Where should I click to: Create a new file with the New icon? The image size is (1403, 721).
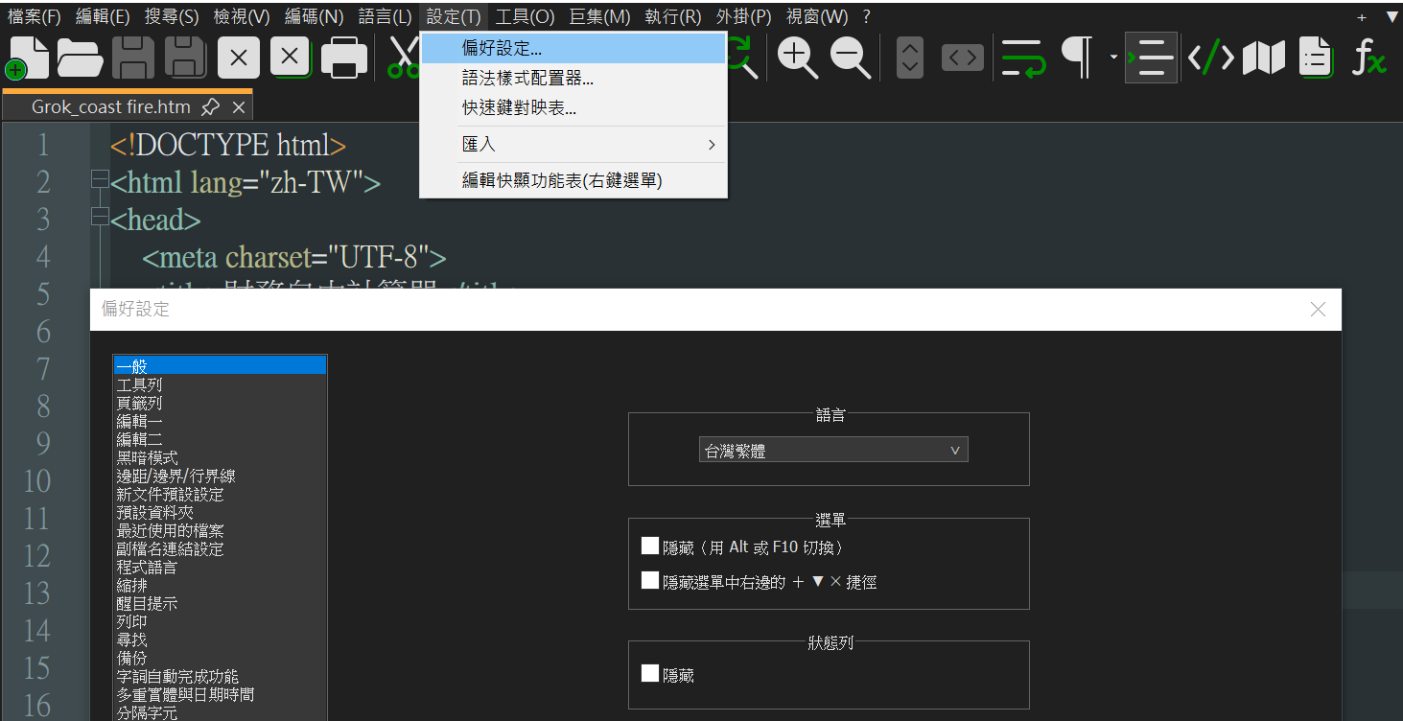coord(28,58)
